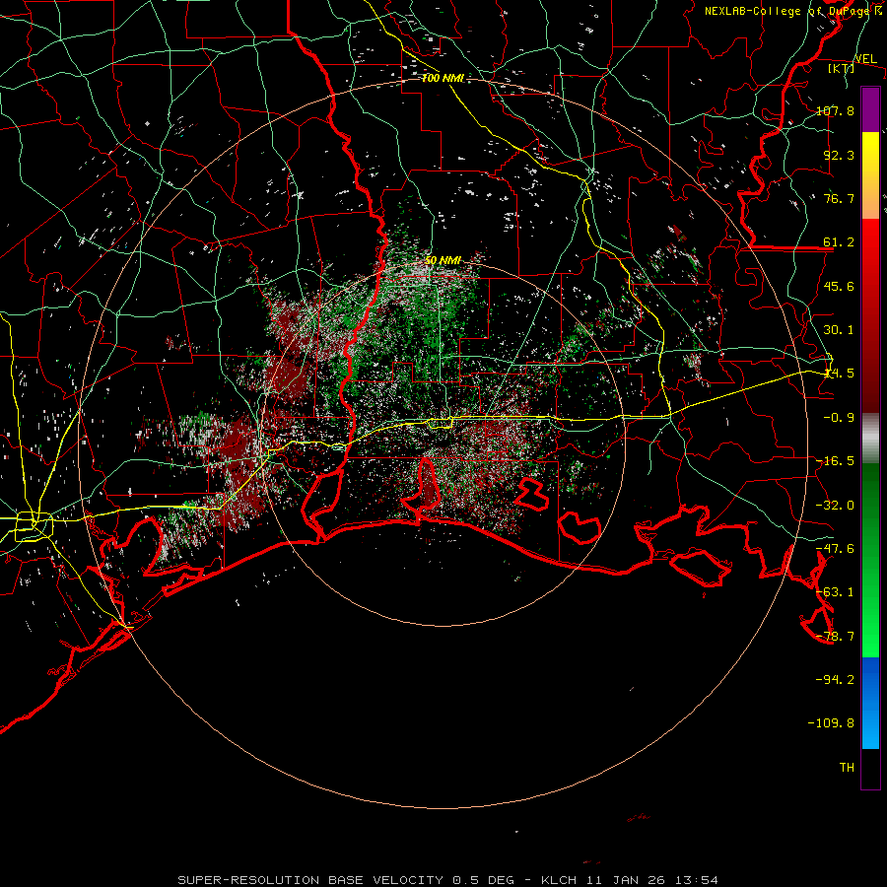Select the -63.1 value on velocity scale
The height and width of the screenshot is (887, 887).
835,591
